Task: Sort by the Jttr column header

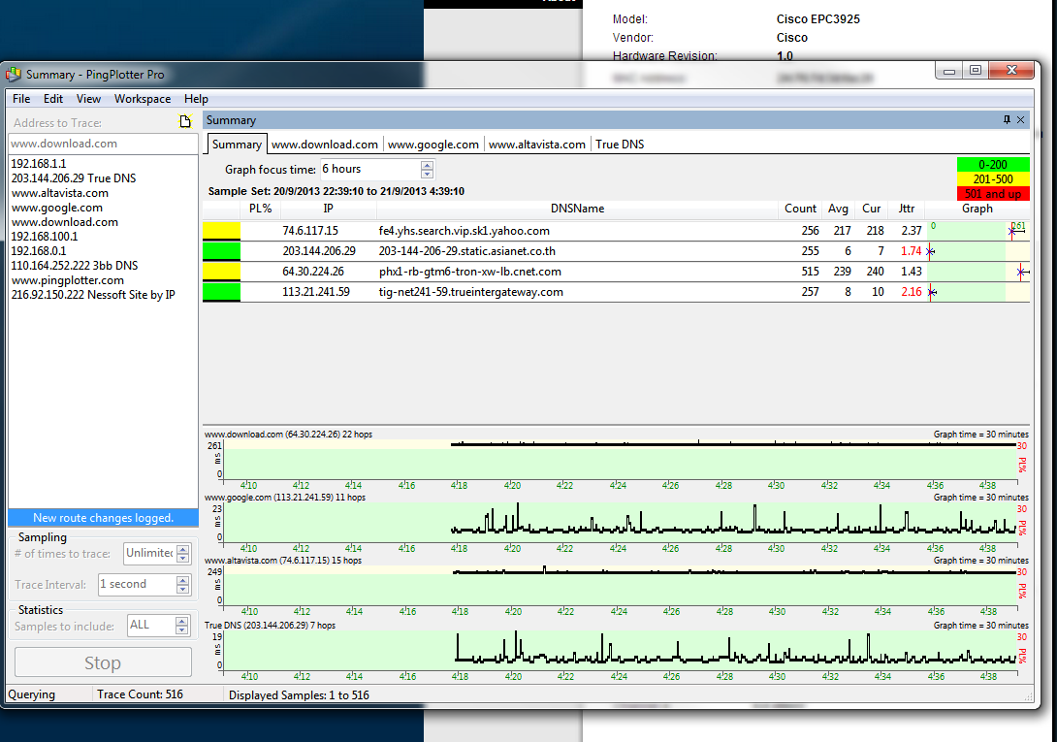Action: (x=906, y=209)
